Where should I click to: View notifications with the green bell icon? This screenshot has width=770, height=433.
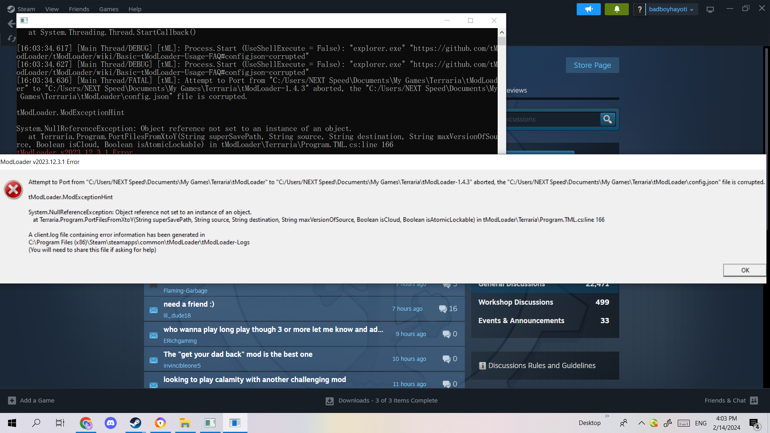[616, 9]
